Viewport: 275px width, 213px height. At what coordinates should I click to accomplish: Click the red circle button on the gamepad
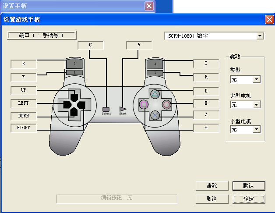[x=166, y=104]
